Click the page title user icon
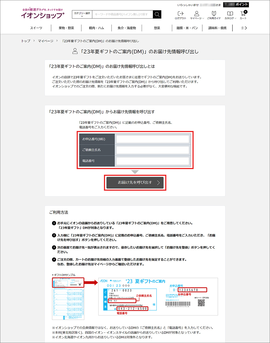The width and height of the screenshot is (270, 343). pyautogui.click(x=75, y=51)
